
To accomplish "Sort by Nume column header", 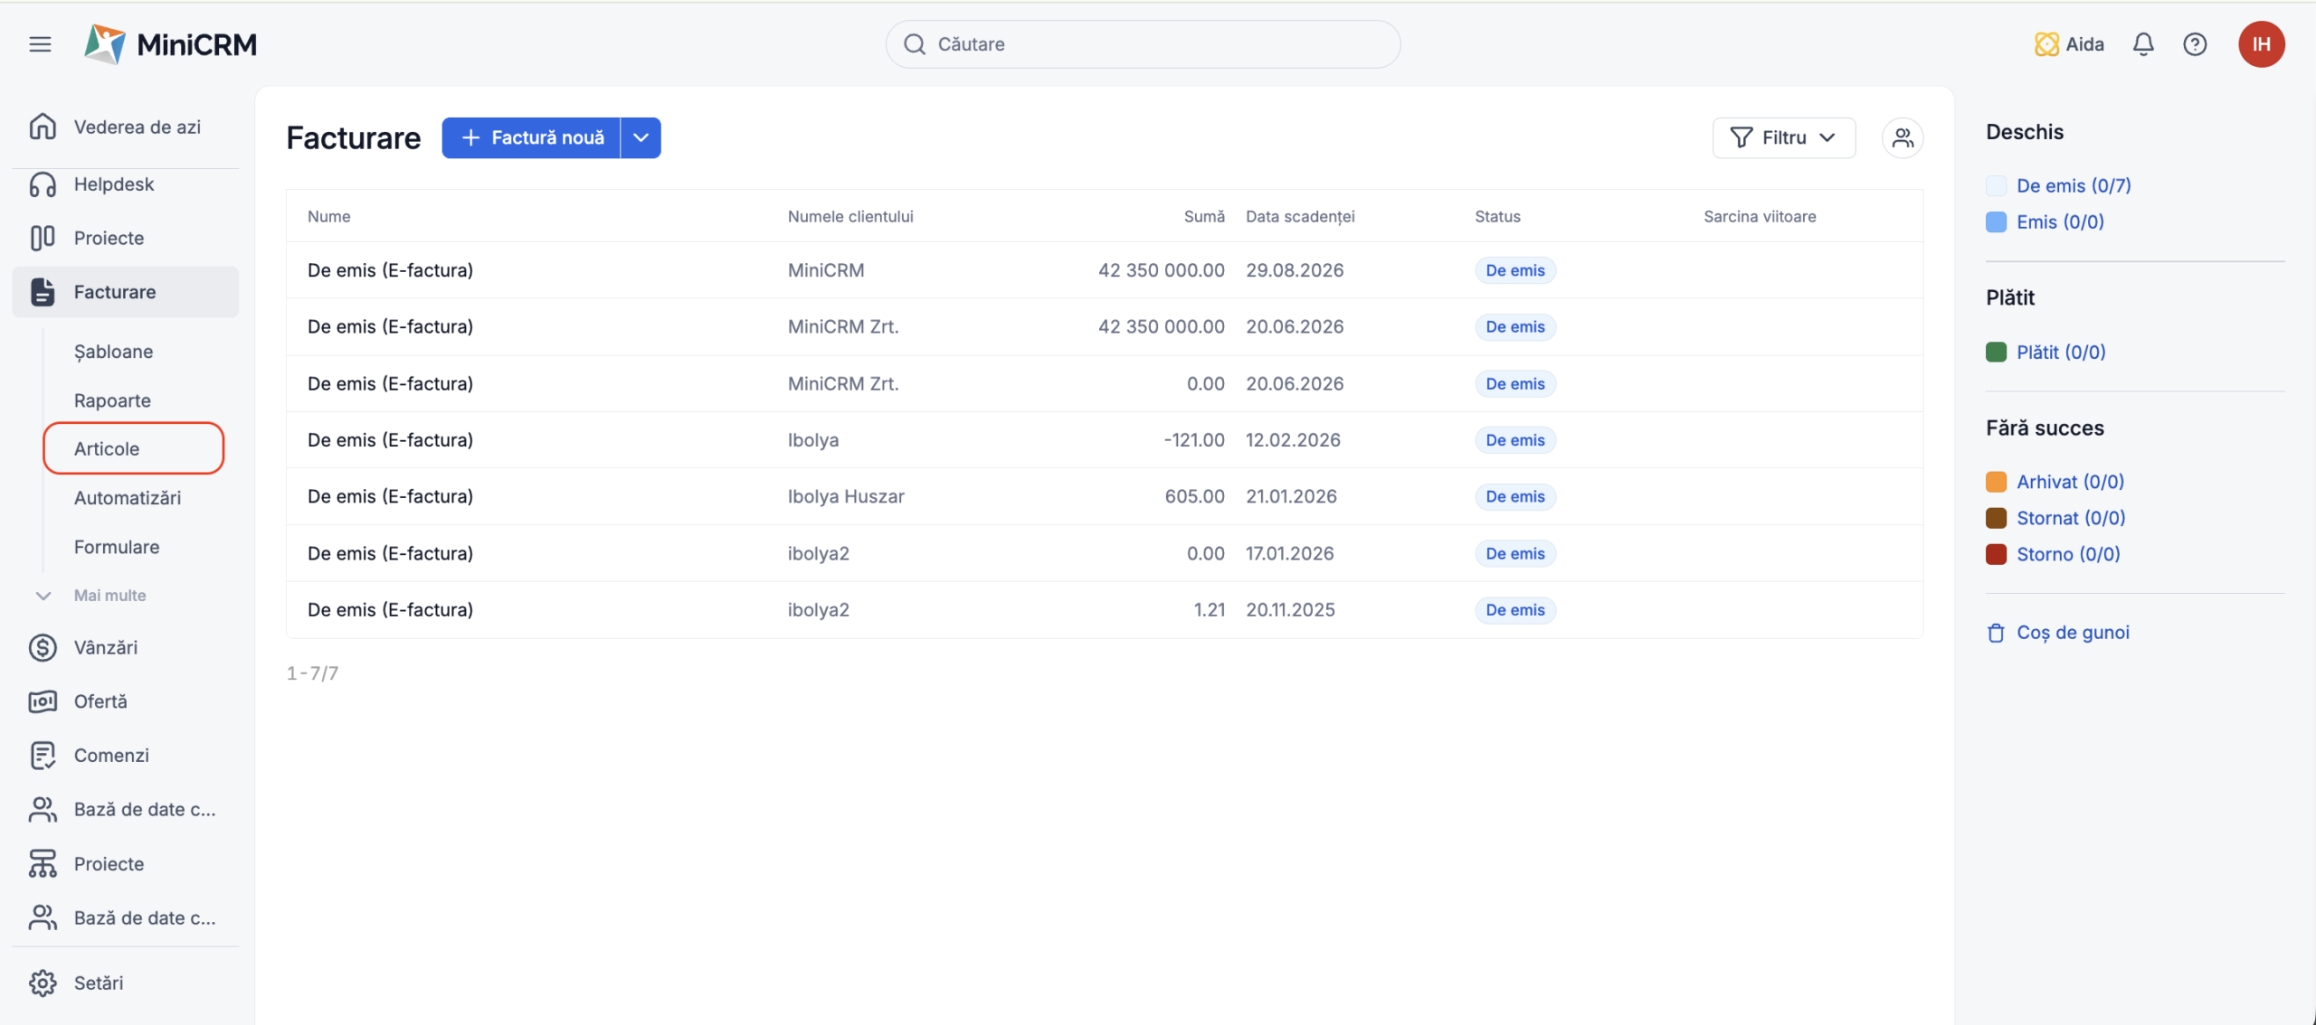I will [328, 216].
